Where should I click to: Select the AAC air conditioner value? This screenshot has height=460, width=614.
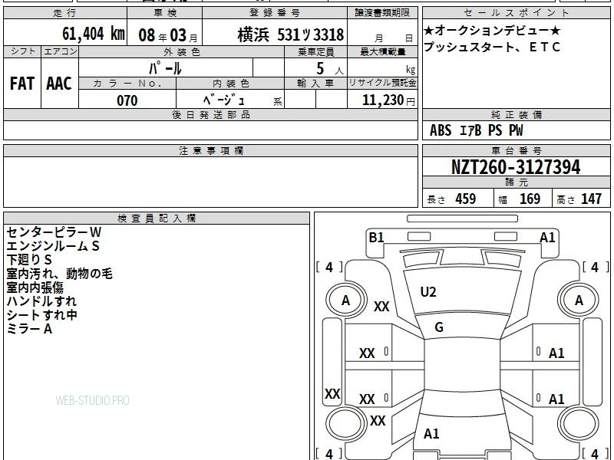(59, 84)
